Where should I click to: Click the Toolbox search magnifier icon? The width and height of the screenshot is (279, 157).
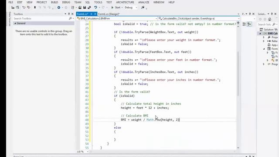pyautogui.click(x=70, y=18)
